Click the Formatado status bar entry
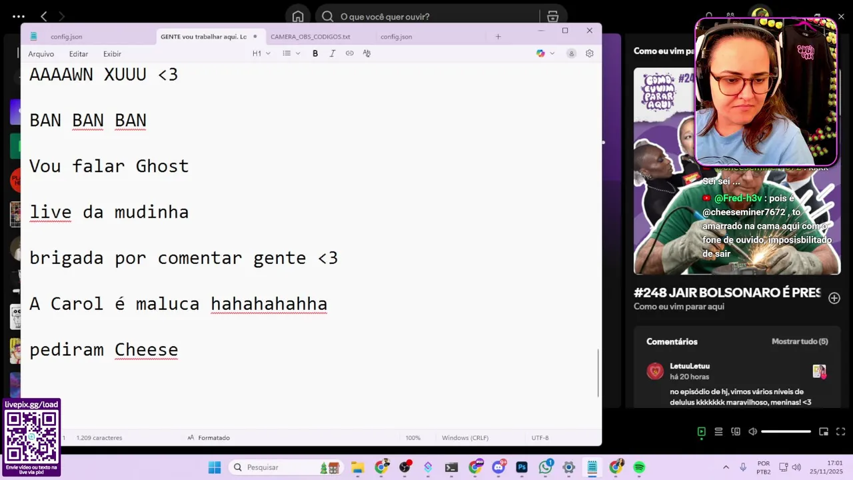The width and height of the screenshot is (853, 480). point(209,438)
